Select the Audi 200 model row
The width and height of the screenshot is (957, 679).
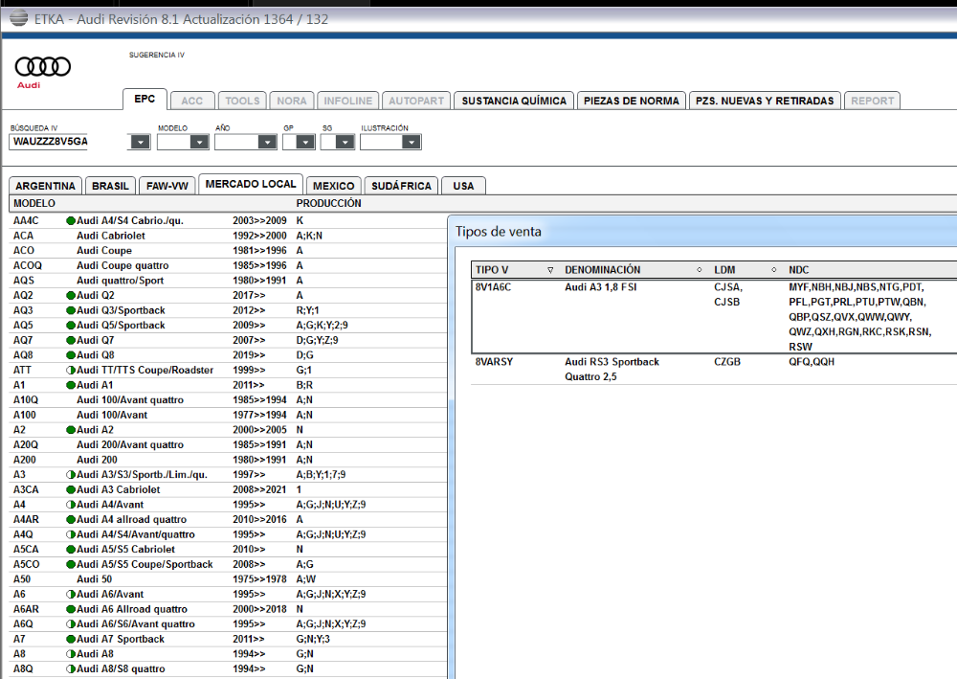pos(229,460)
